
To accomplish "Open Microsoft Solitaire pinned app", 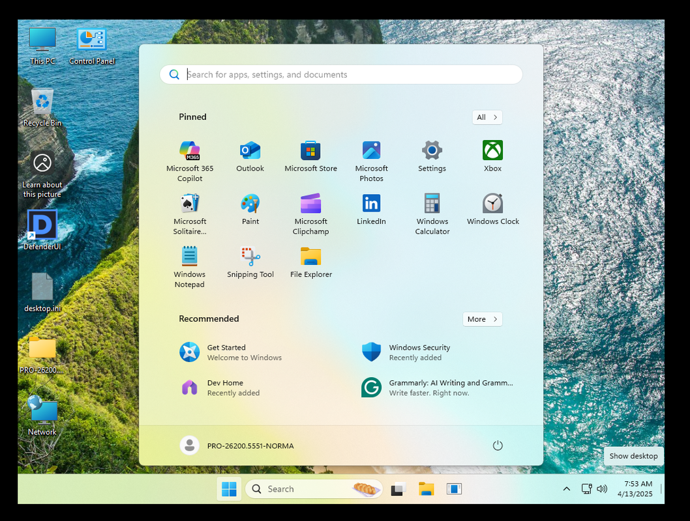I will tap(190, 214).
